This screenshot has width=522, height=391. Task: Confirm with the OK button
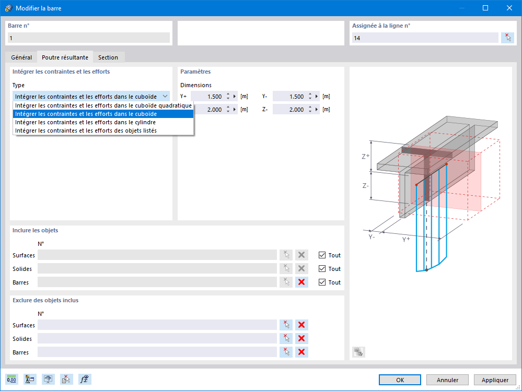(x=400, y=380)
